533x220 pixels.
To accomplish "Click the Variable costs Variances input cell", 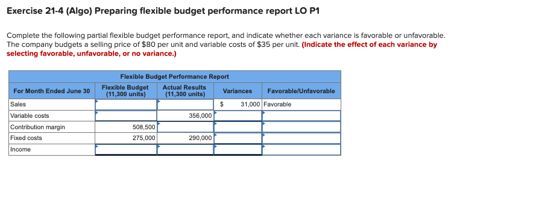I will click(238, 115).
